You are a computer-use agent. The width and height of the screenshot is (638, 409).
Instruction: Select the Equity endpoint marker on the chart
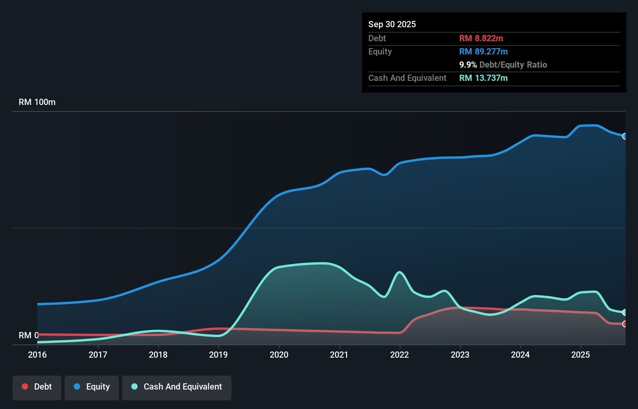[625, 136]
